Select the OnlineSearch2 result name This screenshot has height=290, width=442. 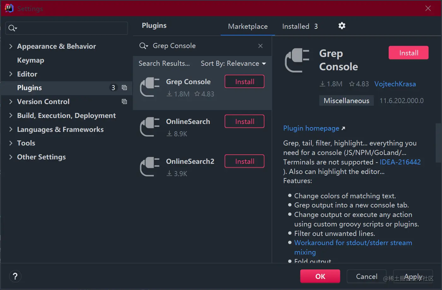(x=190, y=162)
